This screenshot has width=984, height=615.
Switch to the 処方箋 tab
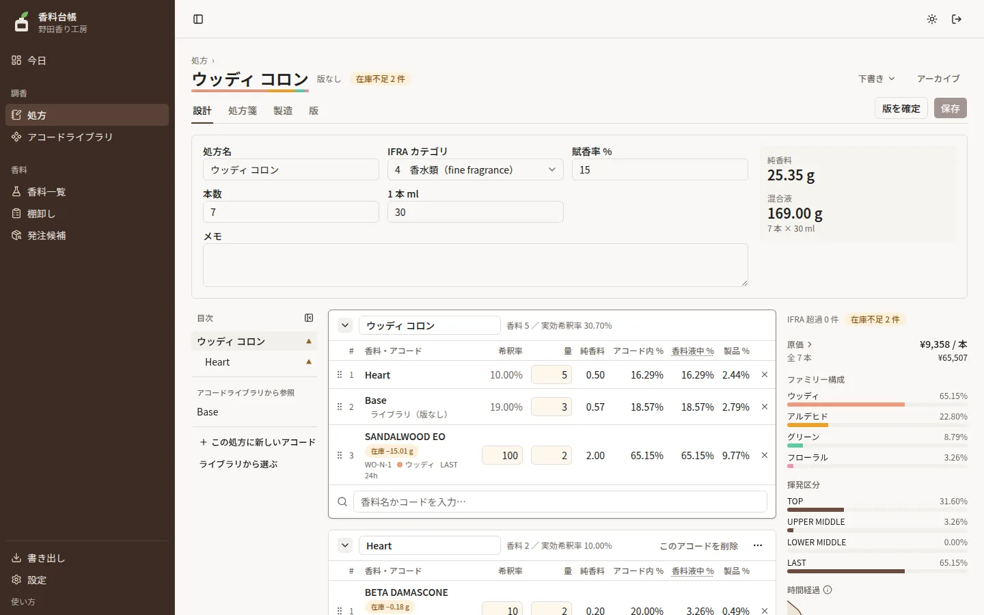click(243, 111)
